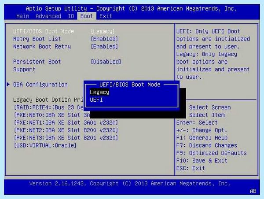
Task: Select the Retry Boot List setting
Action: [x=37, y=39]
